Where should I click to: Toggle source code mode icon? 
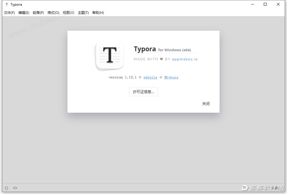[x=15, y=188]
